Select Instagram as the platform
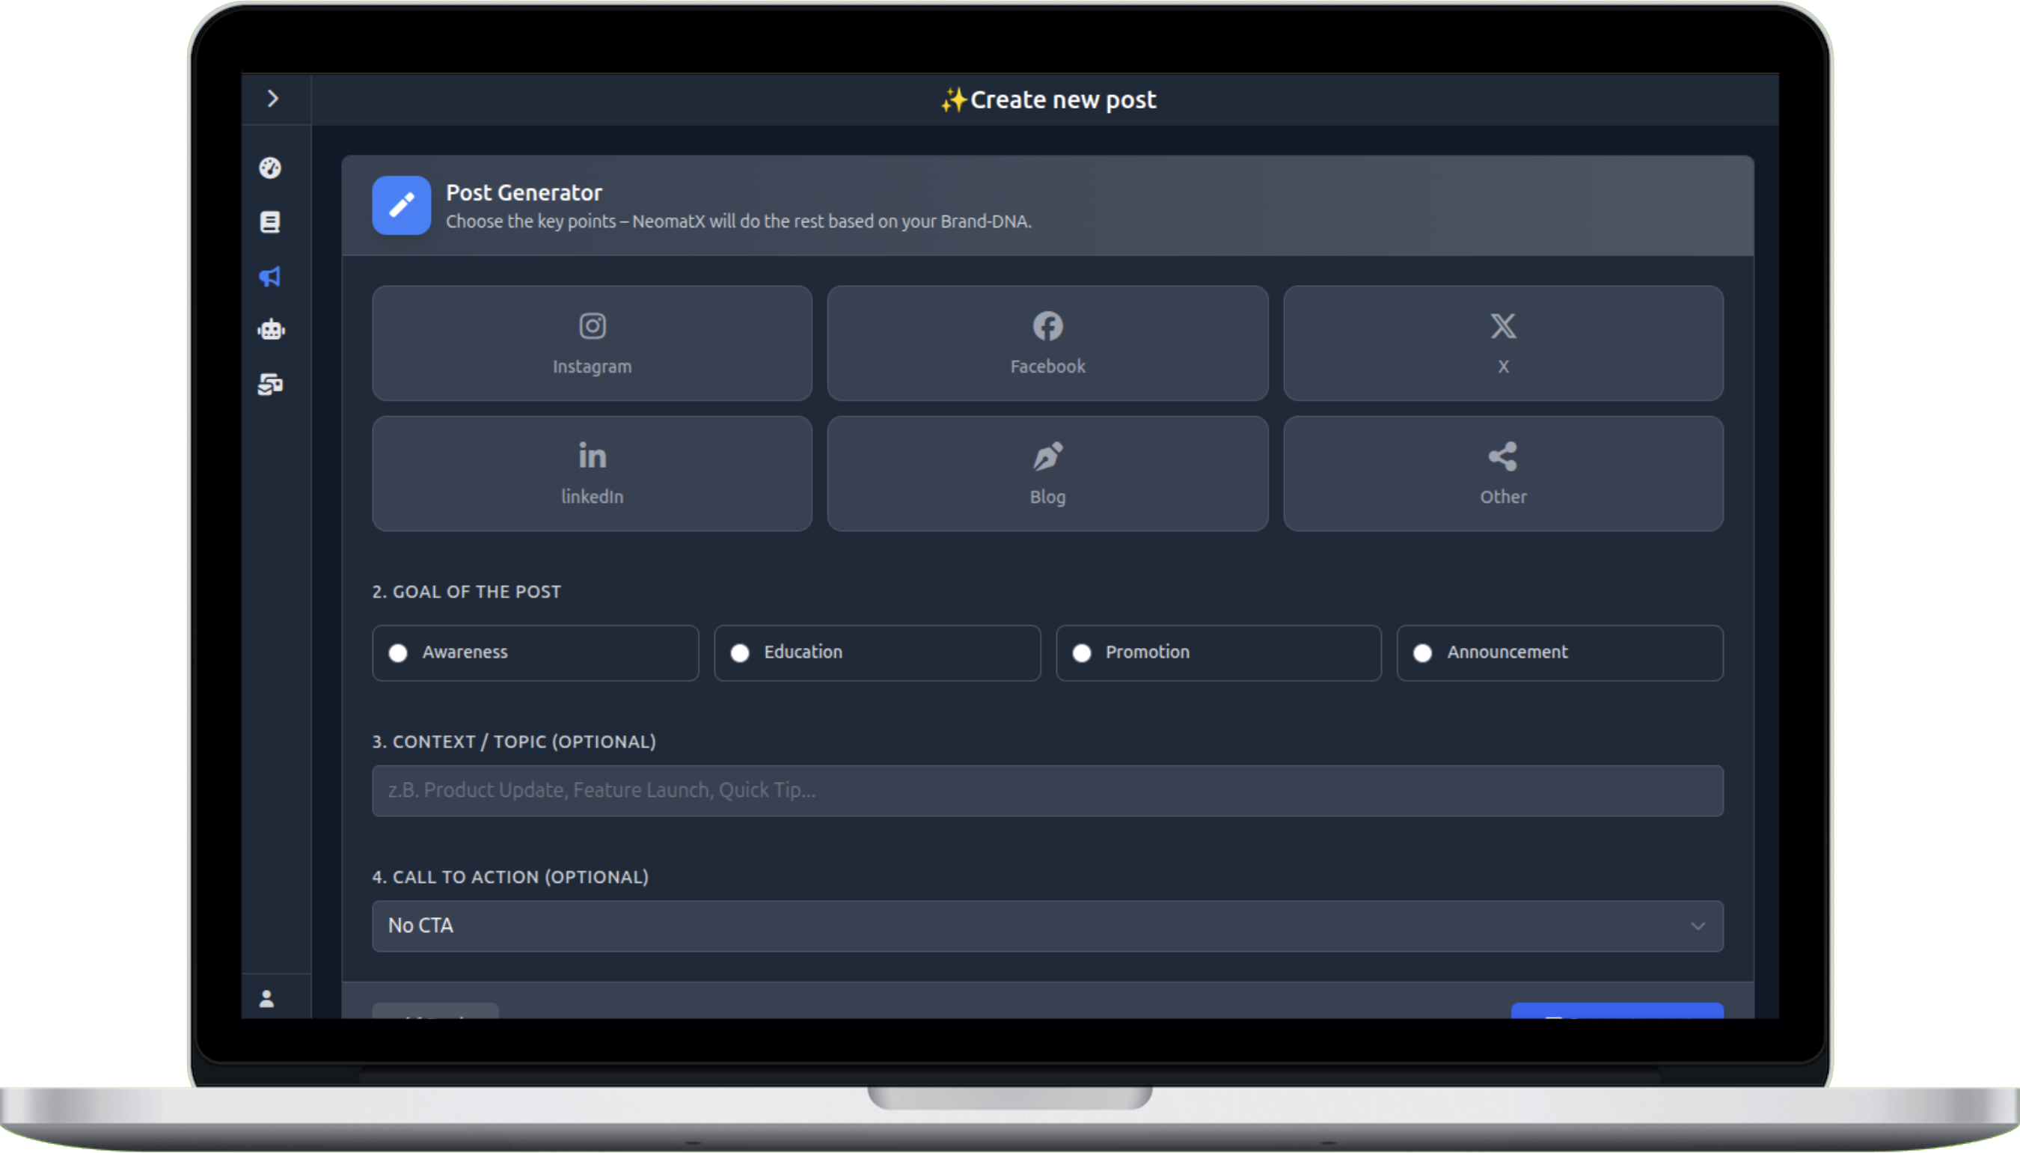This screenshot has width=2020, height=1153. tap(591, 343)
